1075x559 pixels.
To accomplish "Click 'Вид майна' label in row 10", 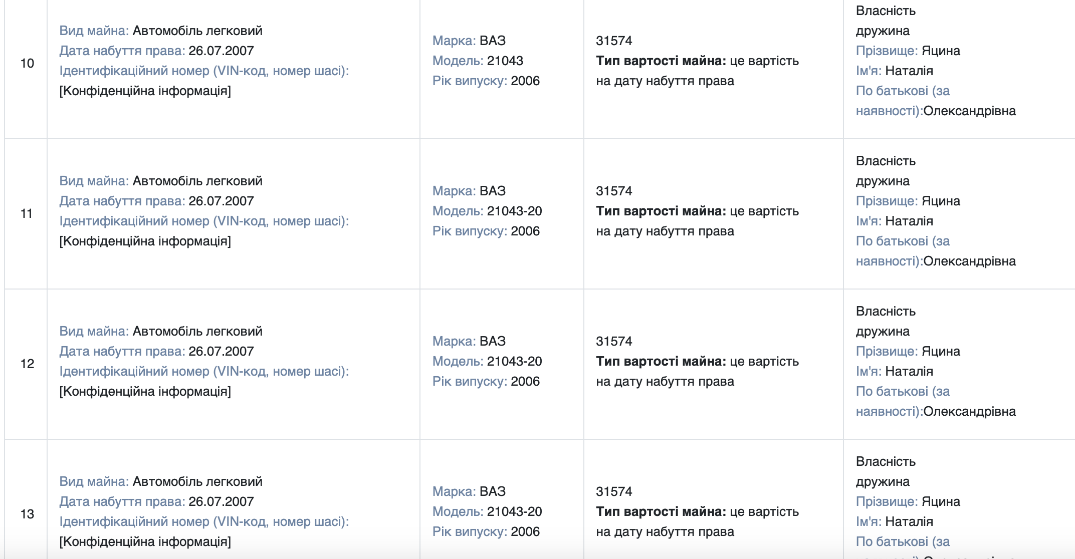I will 94,31.
